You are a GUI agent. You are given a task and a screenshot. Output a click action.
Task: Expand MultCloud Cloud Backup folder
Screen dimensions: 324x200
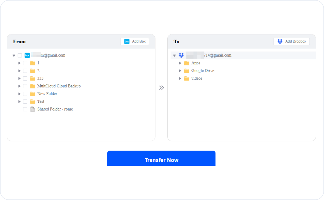coord(20,86)
